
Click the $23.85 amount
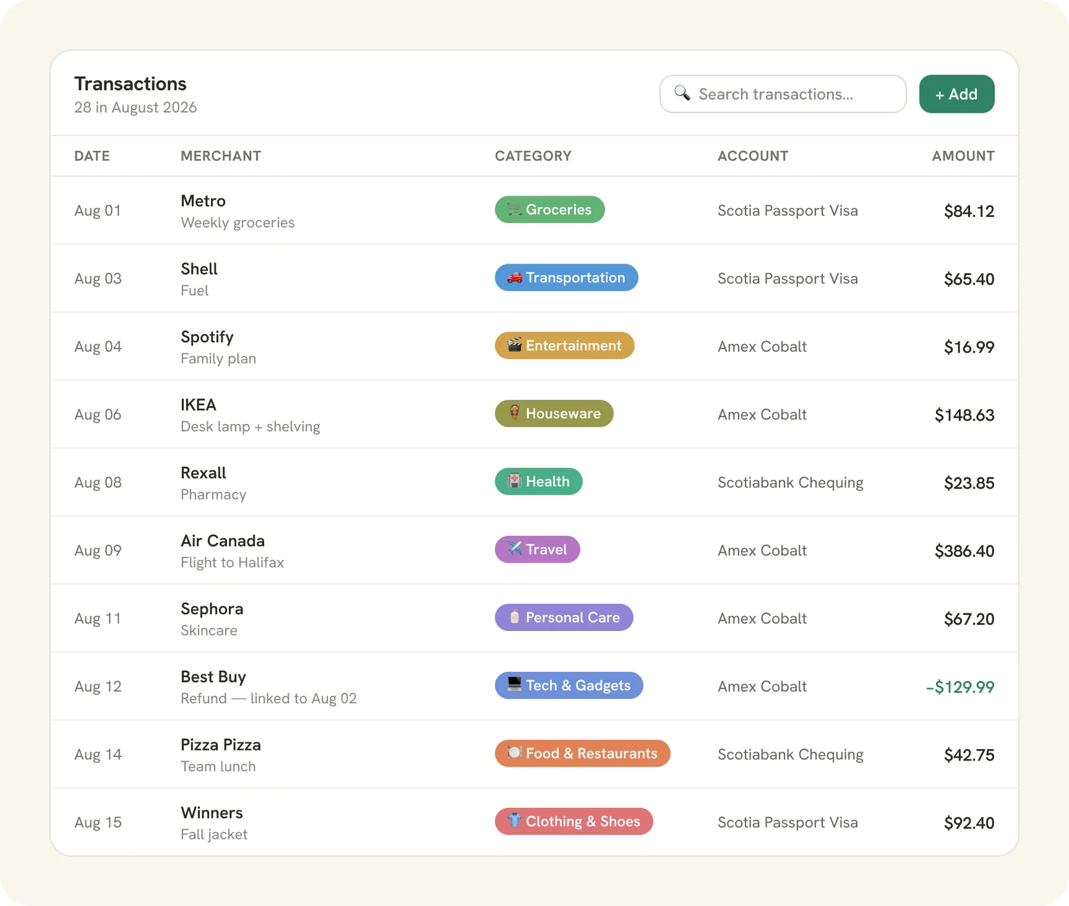pos(969,483)
